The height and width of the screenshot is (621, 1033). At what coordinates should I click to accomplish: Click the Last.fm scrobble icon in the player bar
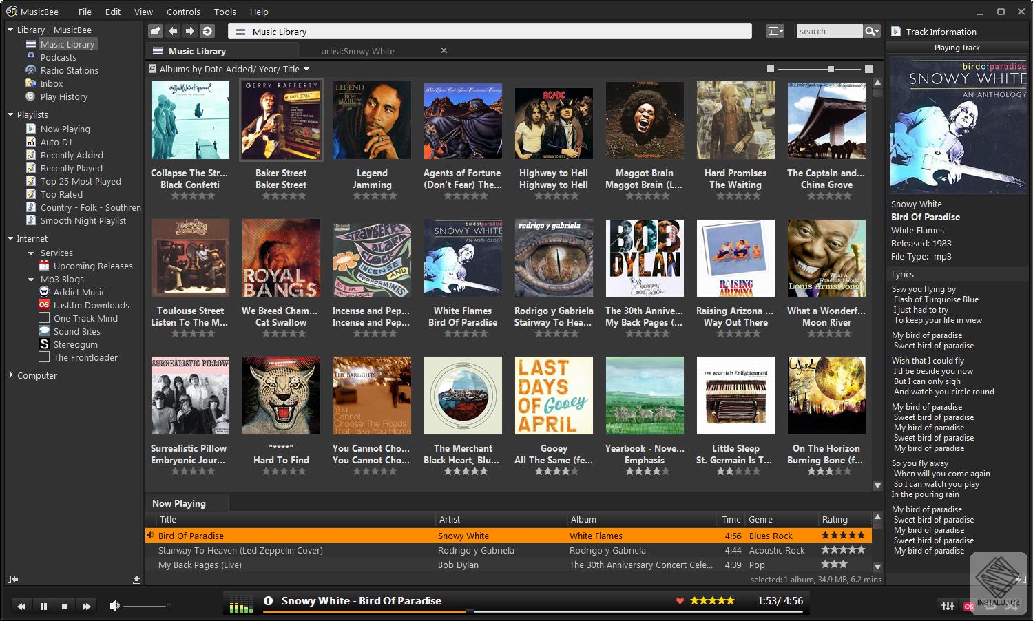tap(968, 607)
